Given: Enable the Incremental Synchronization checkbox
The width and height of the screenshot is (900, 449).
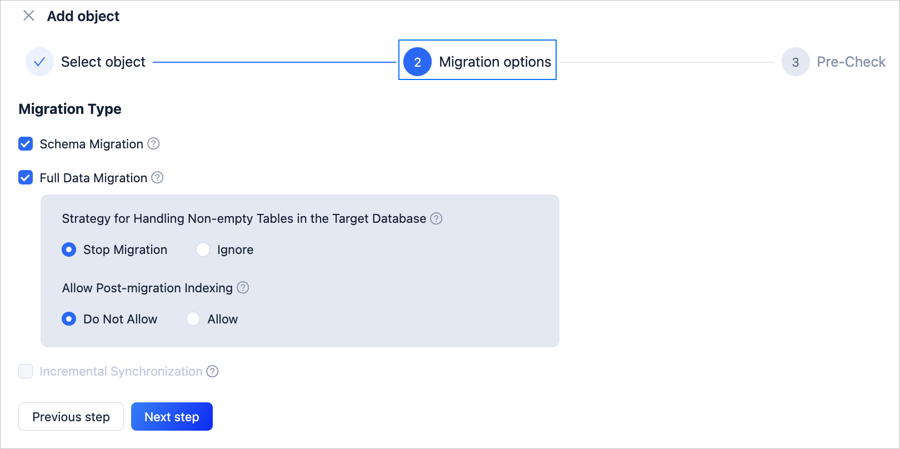Looking at the screenshot, I should [x=26, y=371].
